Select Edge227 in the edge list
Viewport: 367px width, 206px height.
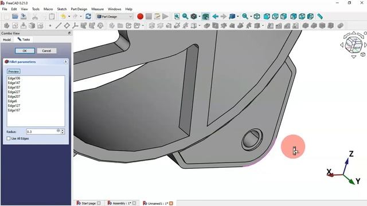click(x=14, y=92)
